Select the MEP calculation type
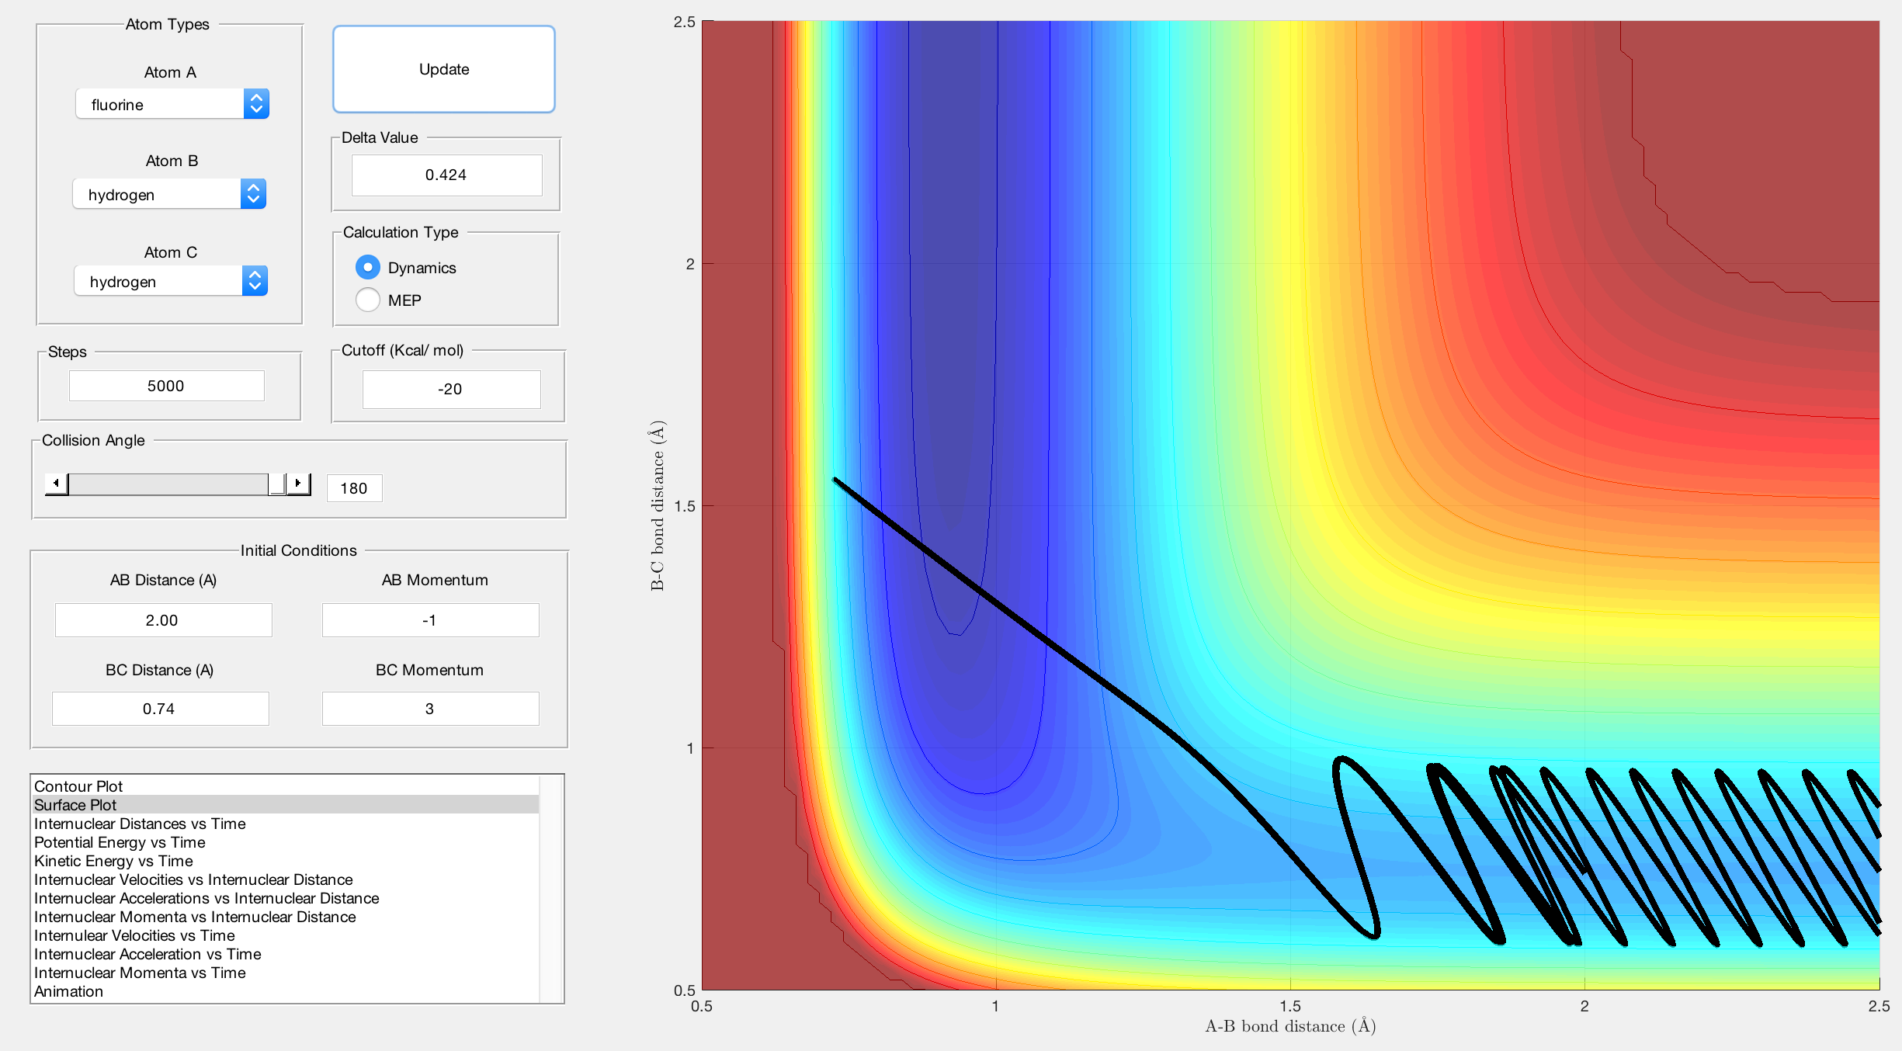The image size is (1902, 1051). click(368, 300)
